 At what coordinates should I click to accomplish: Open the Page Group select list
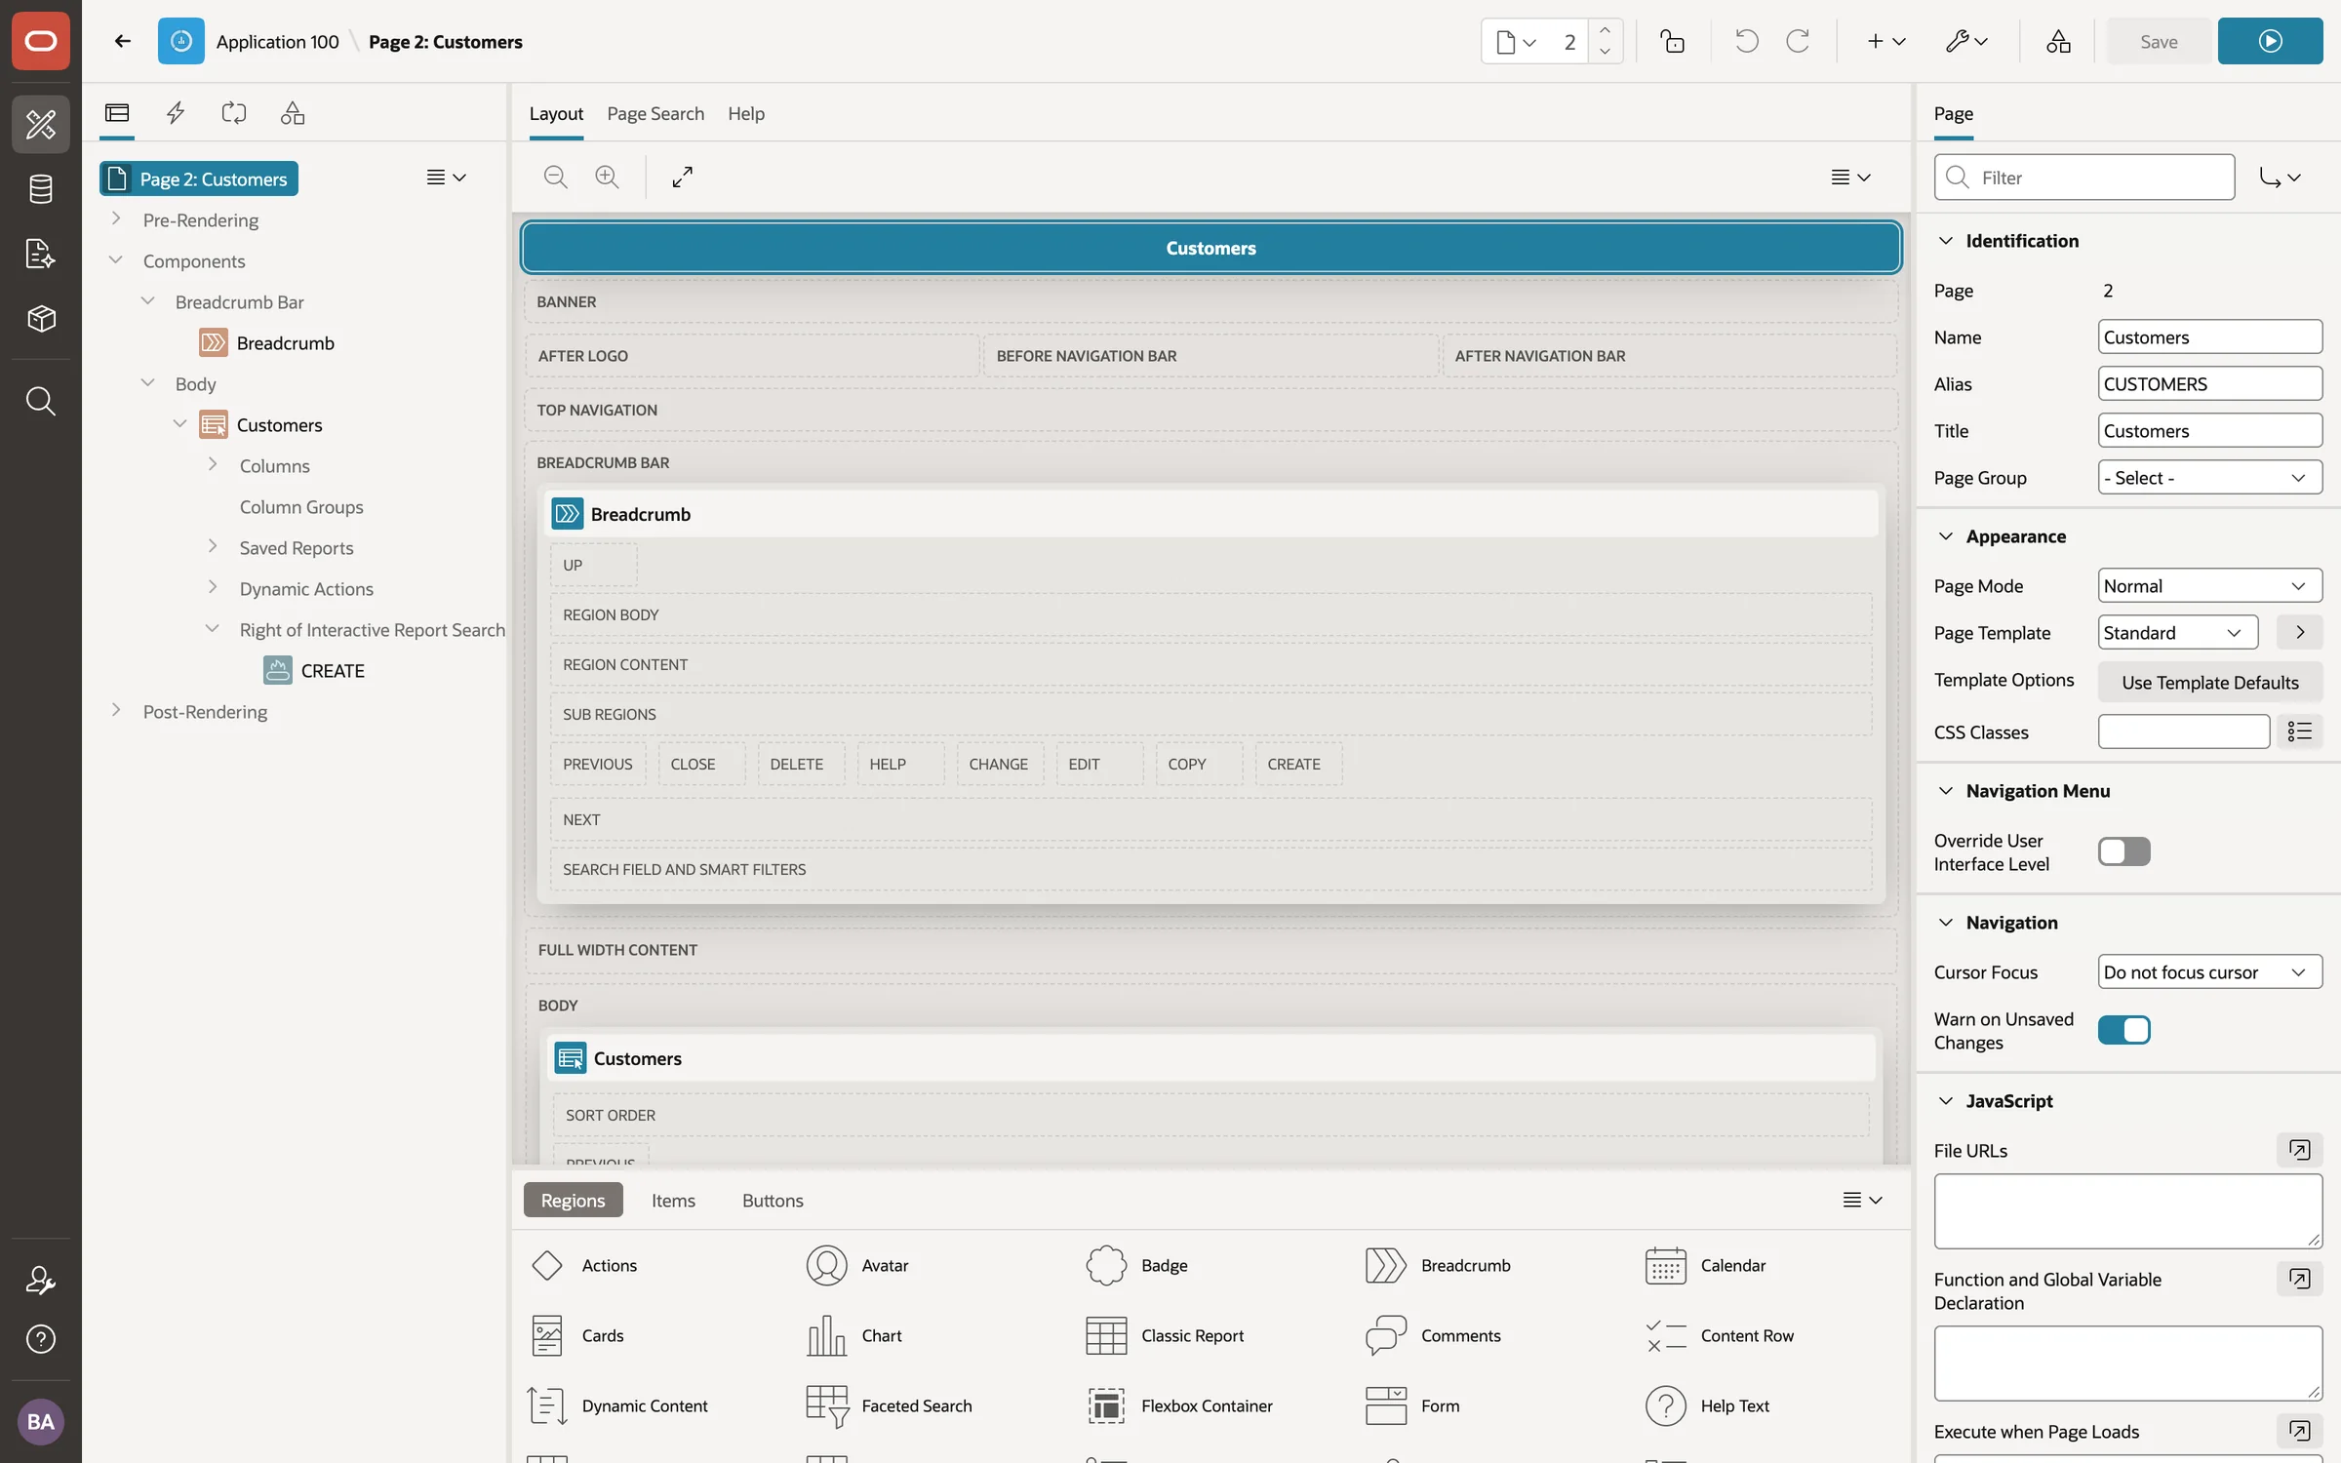tap(2209, 478)
